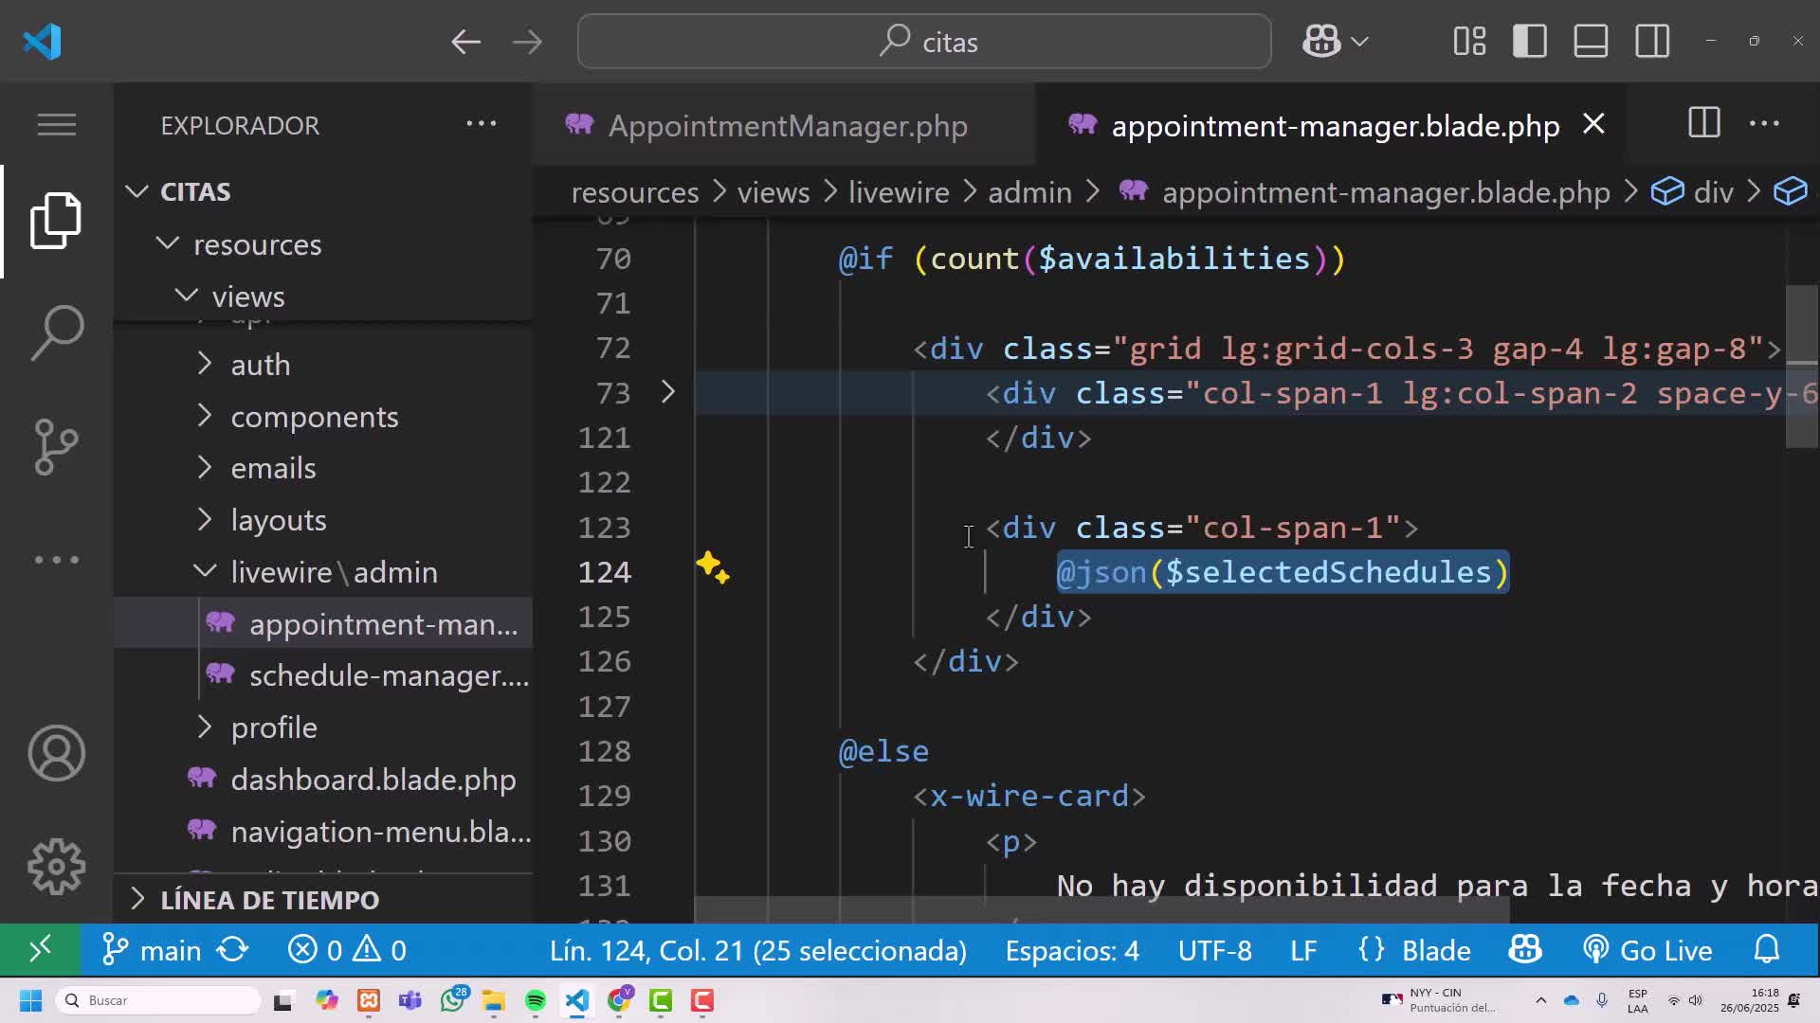Click main branch in status bar
The image size is (1820, 1023).
[152, 950]
